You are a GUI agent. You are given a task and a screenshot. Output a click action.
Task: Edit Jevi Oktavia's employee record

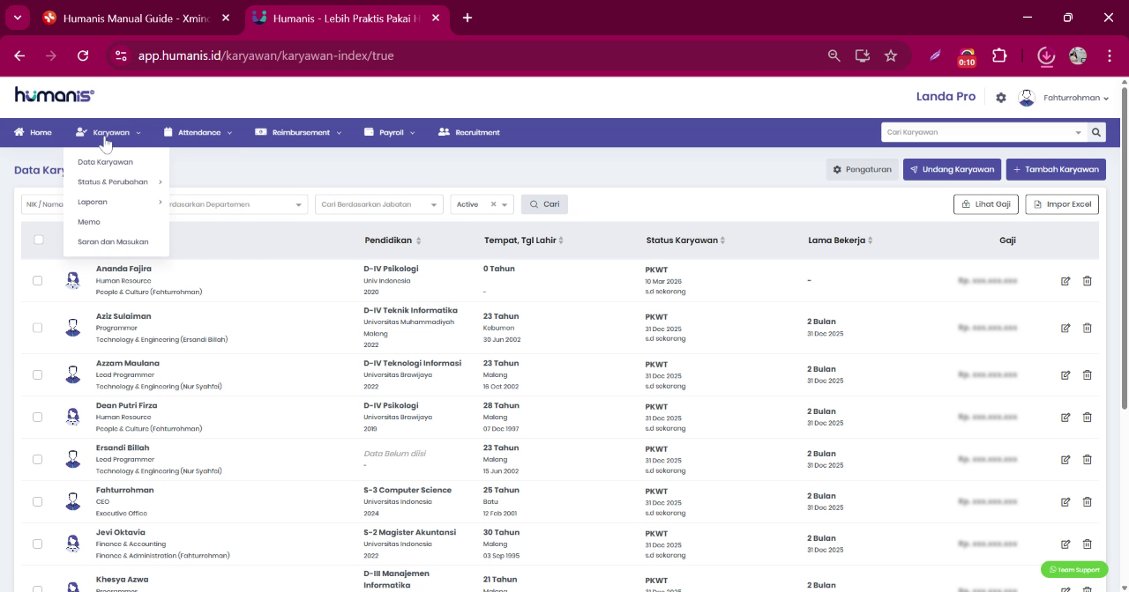pyautogui.click(x=1065, y=544)
